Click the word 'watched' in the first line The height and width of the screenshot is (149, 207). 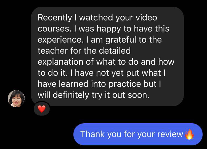click(x=96, y=18)
